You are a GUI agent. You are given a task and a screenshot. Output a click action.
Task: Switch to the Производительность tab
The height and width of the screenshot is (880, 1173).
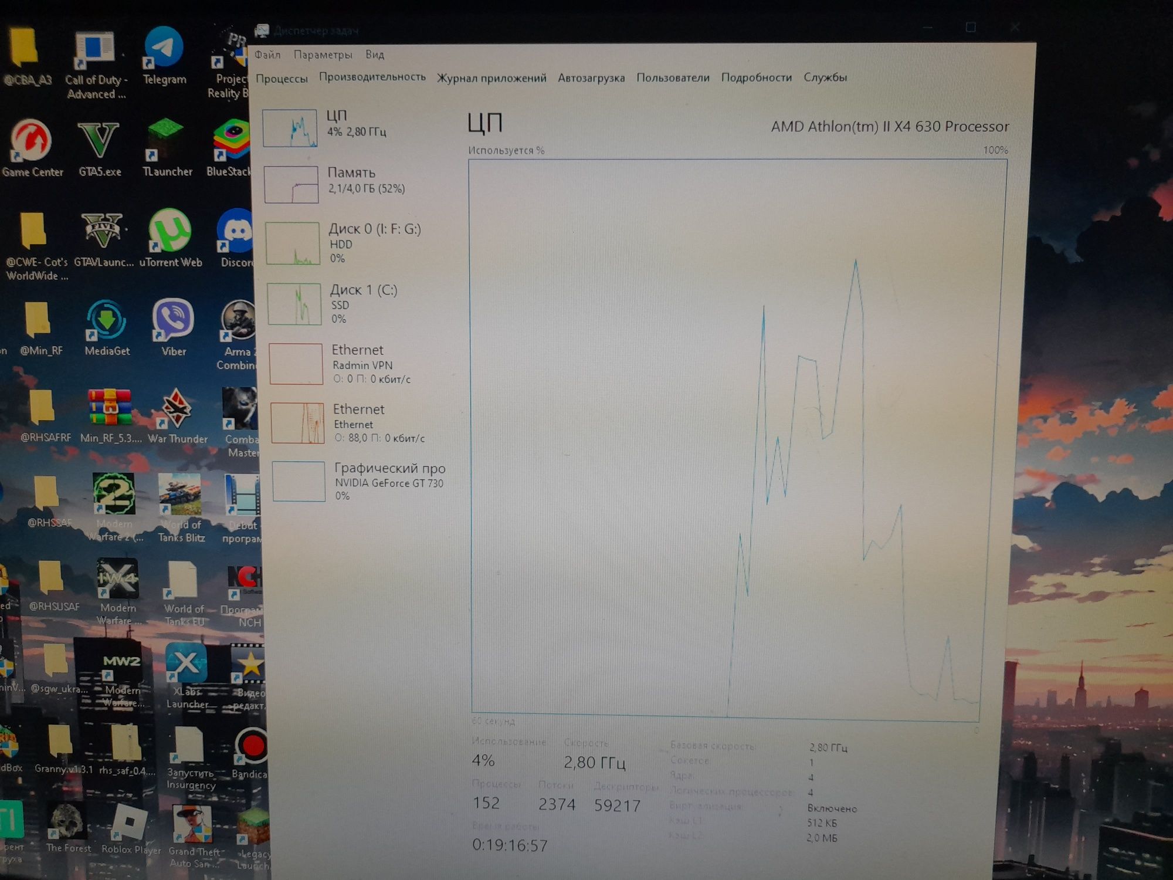tap(372, 77)
